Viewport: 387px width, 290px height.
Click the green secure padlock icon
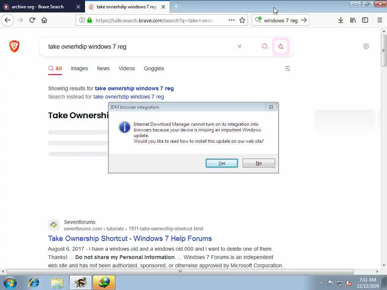[x=90, y=20]
